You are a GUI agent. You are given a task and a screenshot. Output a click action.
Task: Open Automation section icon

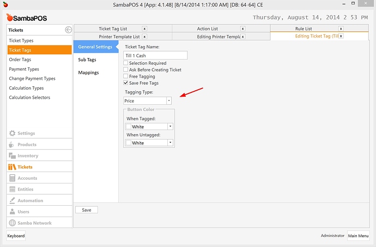click(12, 201)
